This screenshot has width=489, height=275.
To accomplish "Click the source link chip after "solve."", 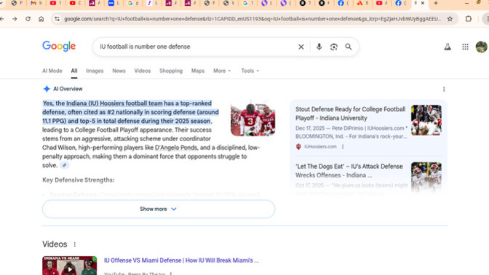I will click(64, 165).
